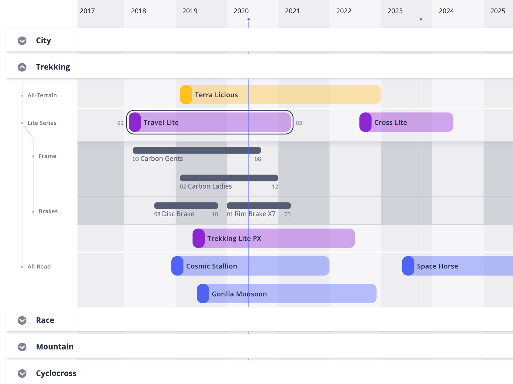Select the Rim Brake X7 bar
The width and height of the screenshot is (513, 384).
pos(259,206)
